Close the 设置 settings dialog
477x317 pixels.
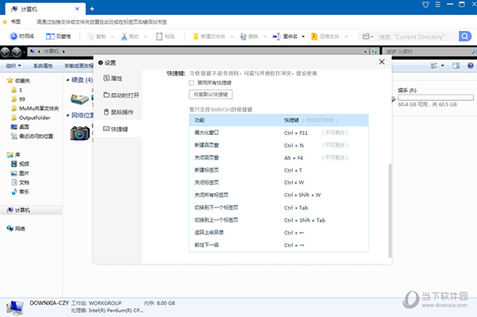point(382,62)
